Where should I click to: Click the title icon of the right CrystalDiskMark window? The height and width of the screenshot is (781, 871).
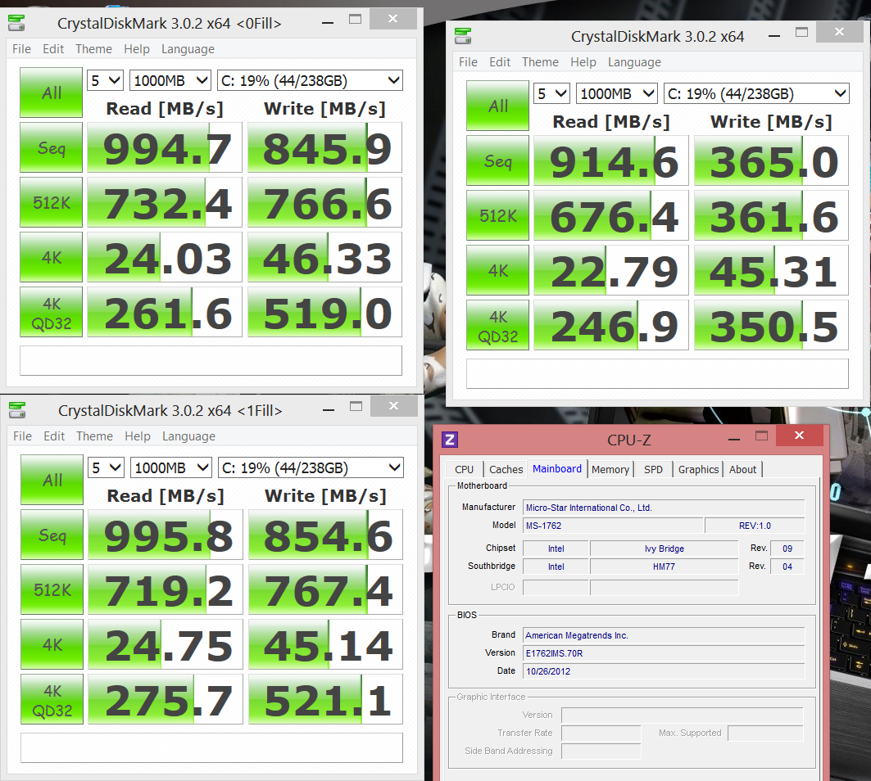coord(463,36)
